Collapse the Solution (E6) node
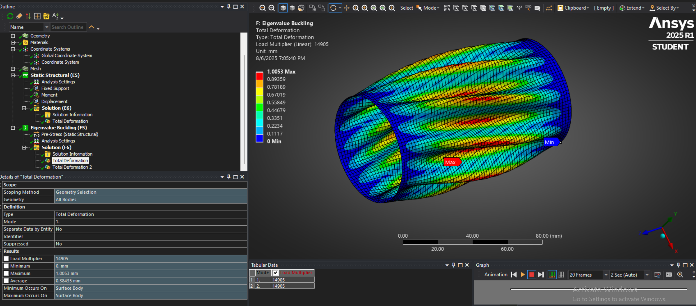This screenshot has height=306, width=696. tap(24, 108)
